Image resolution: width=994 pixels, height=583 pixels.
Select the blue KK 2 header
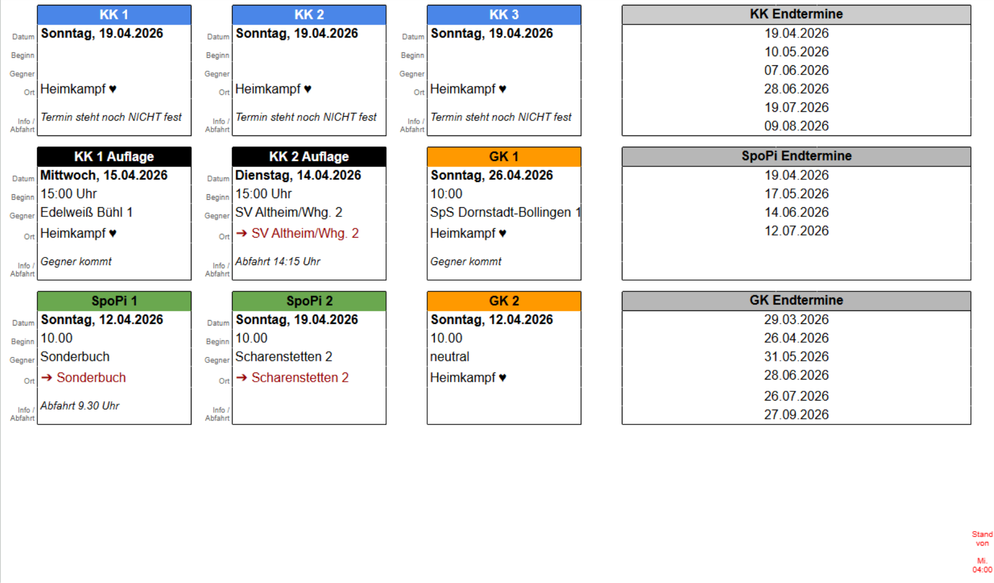pyautogui.click(x=309, y=15)
